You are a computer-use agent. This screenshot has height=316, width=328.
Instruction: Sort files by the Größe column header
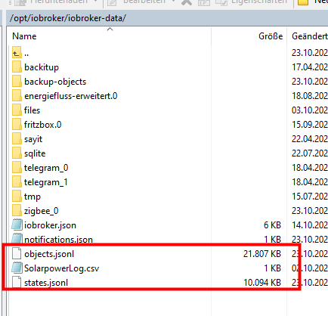[249, 36]
